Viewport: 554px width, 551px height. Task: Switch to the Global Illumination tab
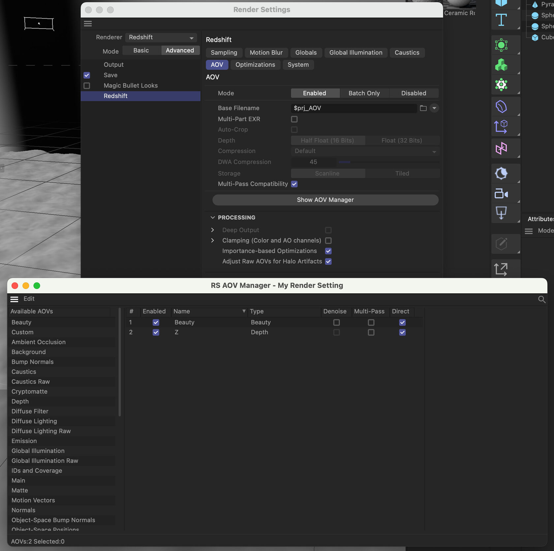pyautogui.click(x=355, y=52)
